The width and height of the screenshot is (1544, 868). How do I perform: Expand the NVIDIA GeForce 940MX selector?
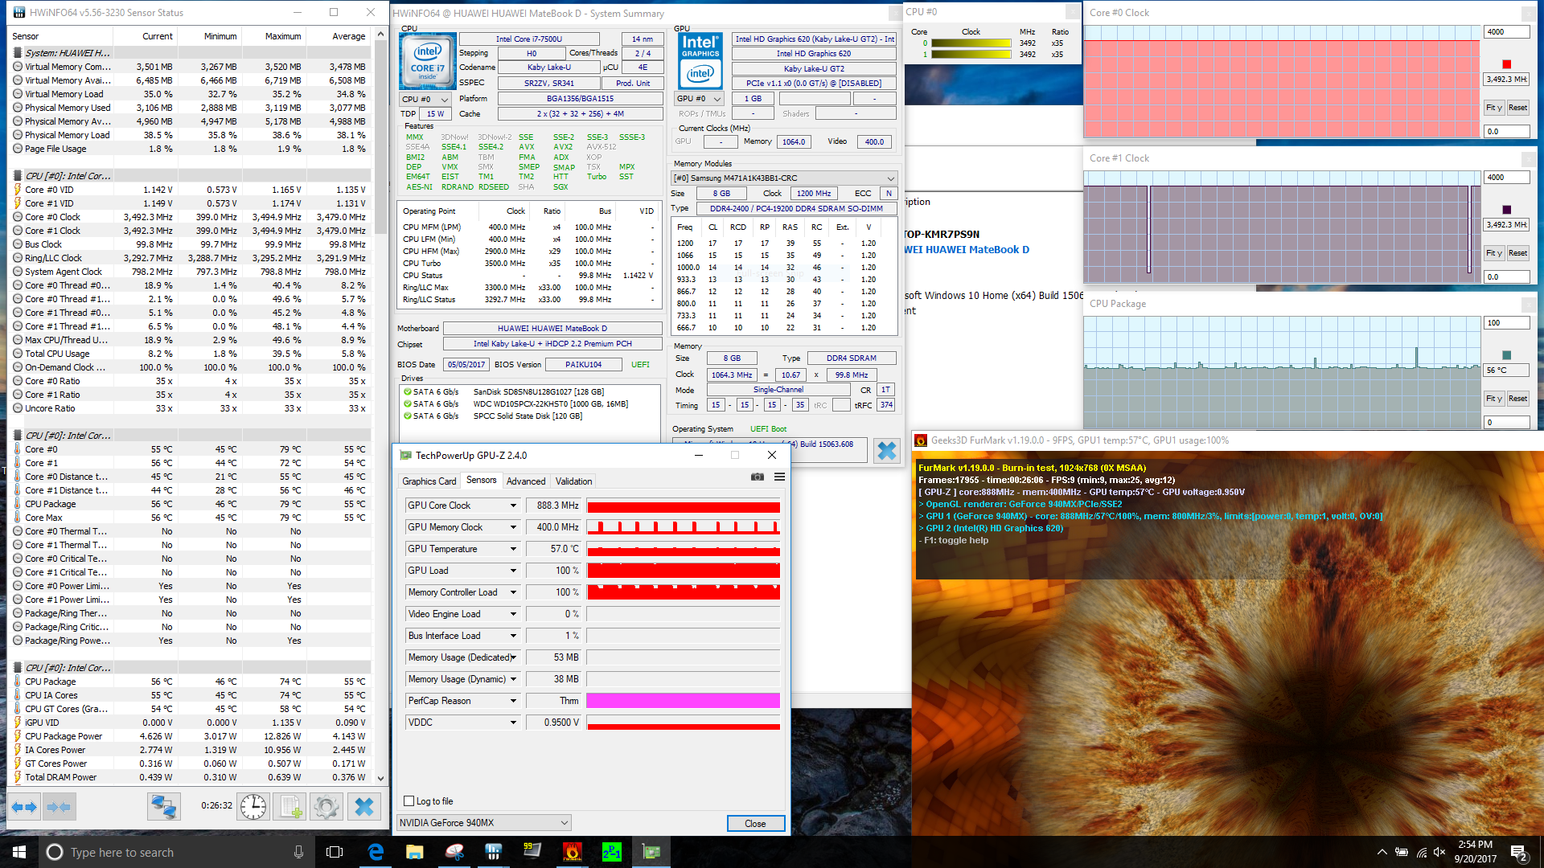point(564,823)
